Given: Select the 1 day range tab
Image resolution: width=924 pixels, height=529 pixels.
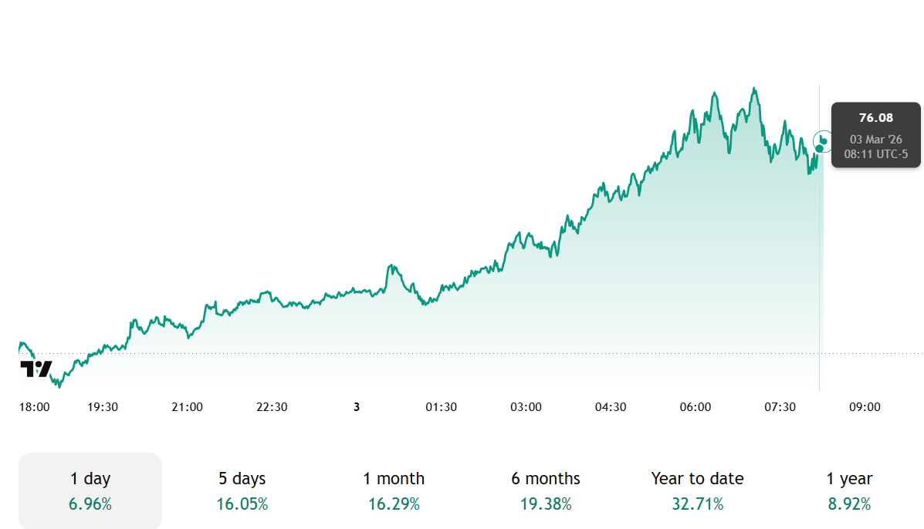Looking at the screenshot, I should point(90,490).
